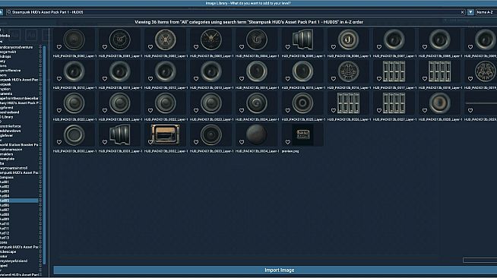The height and width of the screenshot is (278, 497).
Task: Click the HUD_PACK013b_0010_Layer-1 file name label
Action: [74, 87]
